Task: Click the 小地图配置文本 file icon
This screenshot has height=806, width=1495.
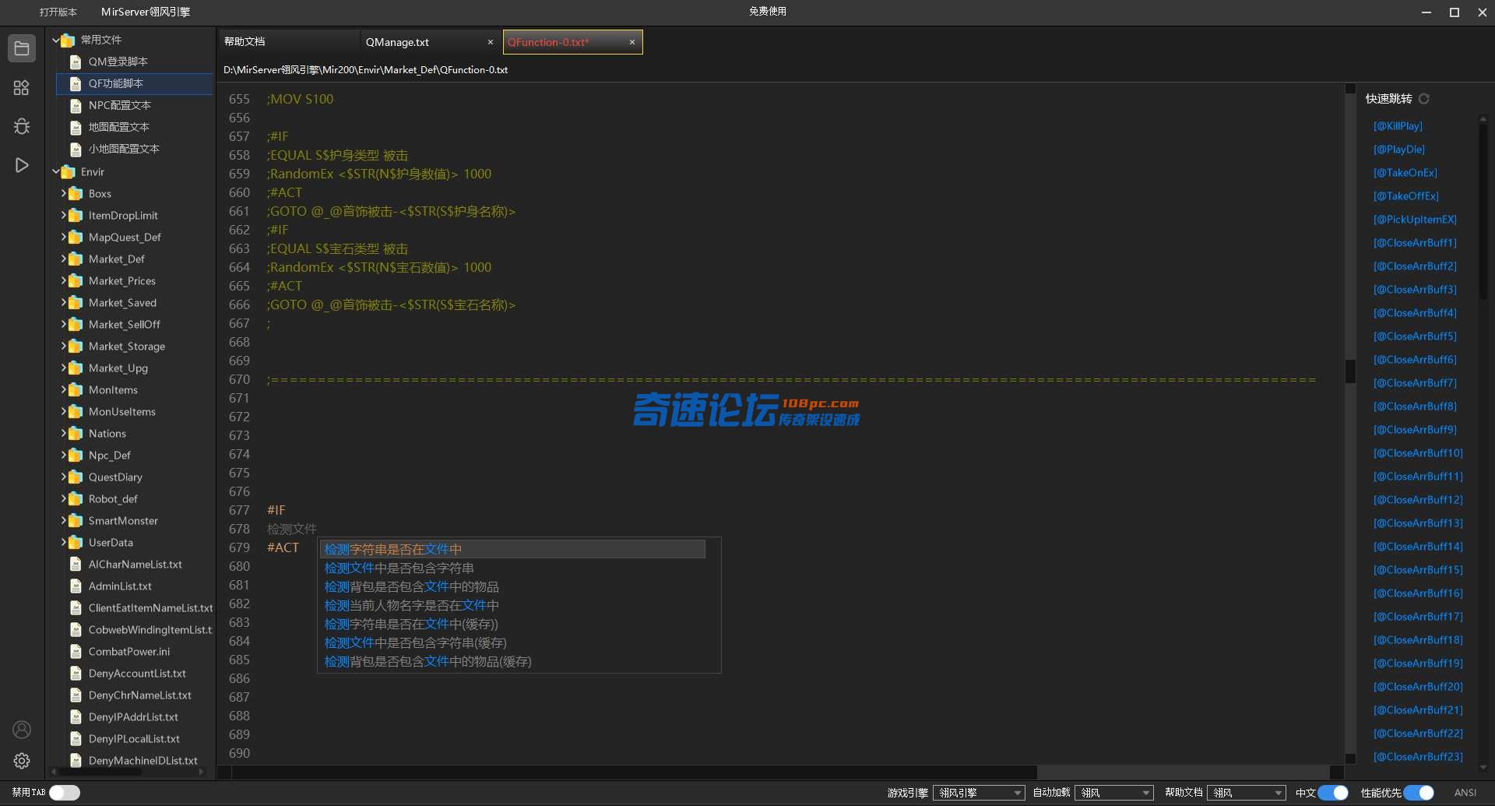Action: click(x=76, y=149)
